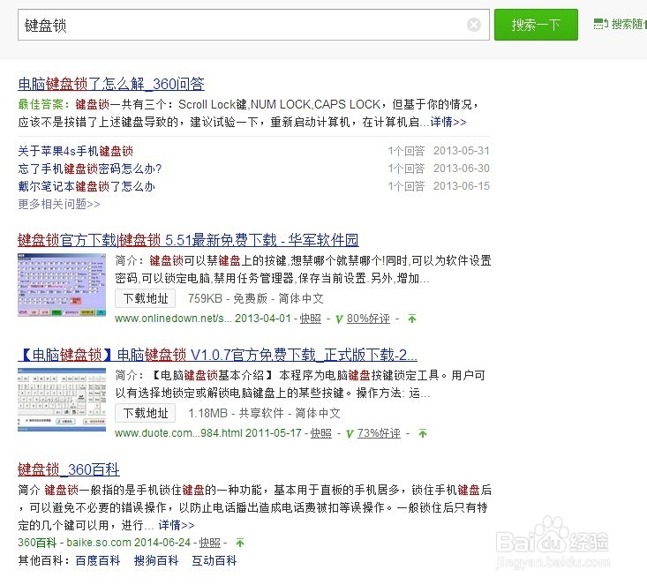The width and height of the screenshot is (647, 585).
Task: Click 下载地址 button for 1.18MB download
Action: [146, 413]
